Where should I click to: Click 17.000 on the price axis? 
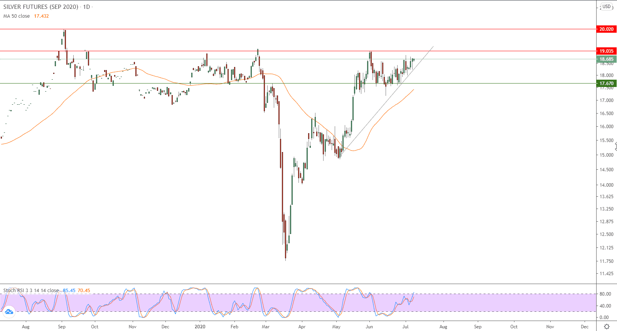tap(606, 100)
